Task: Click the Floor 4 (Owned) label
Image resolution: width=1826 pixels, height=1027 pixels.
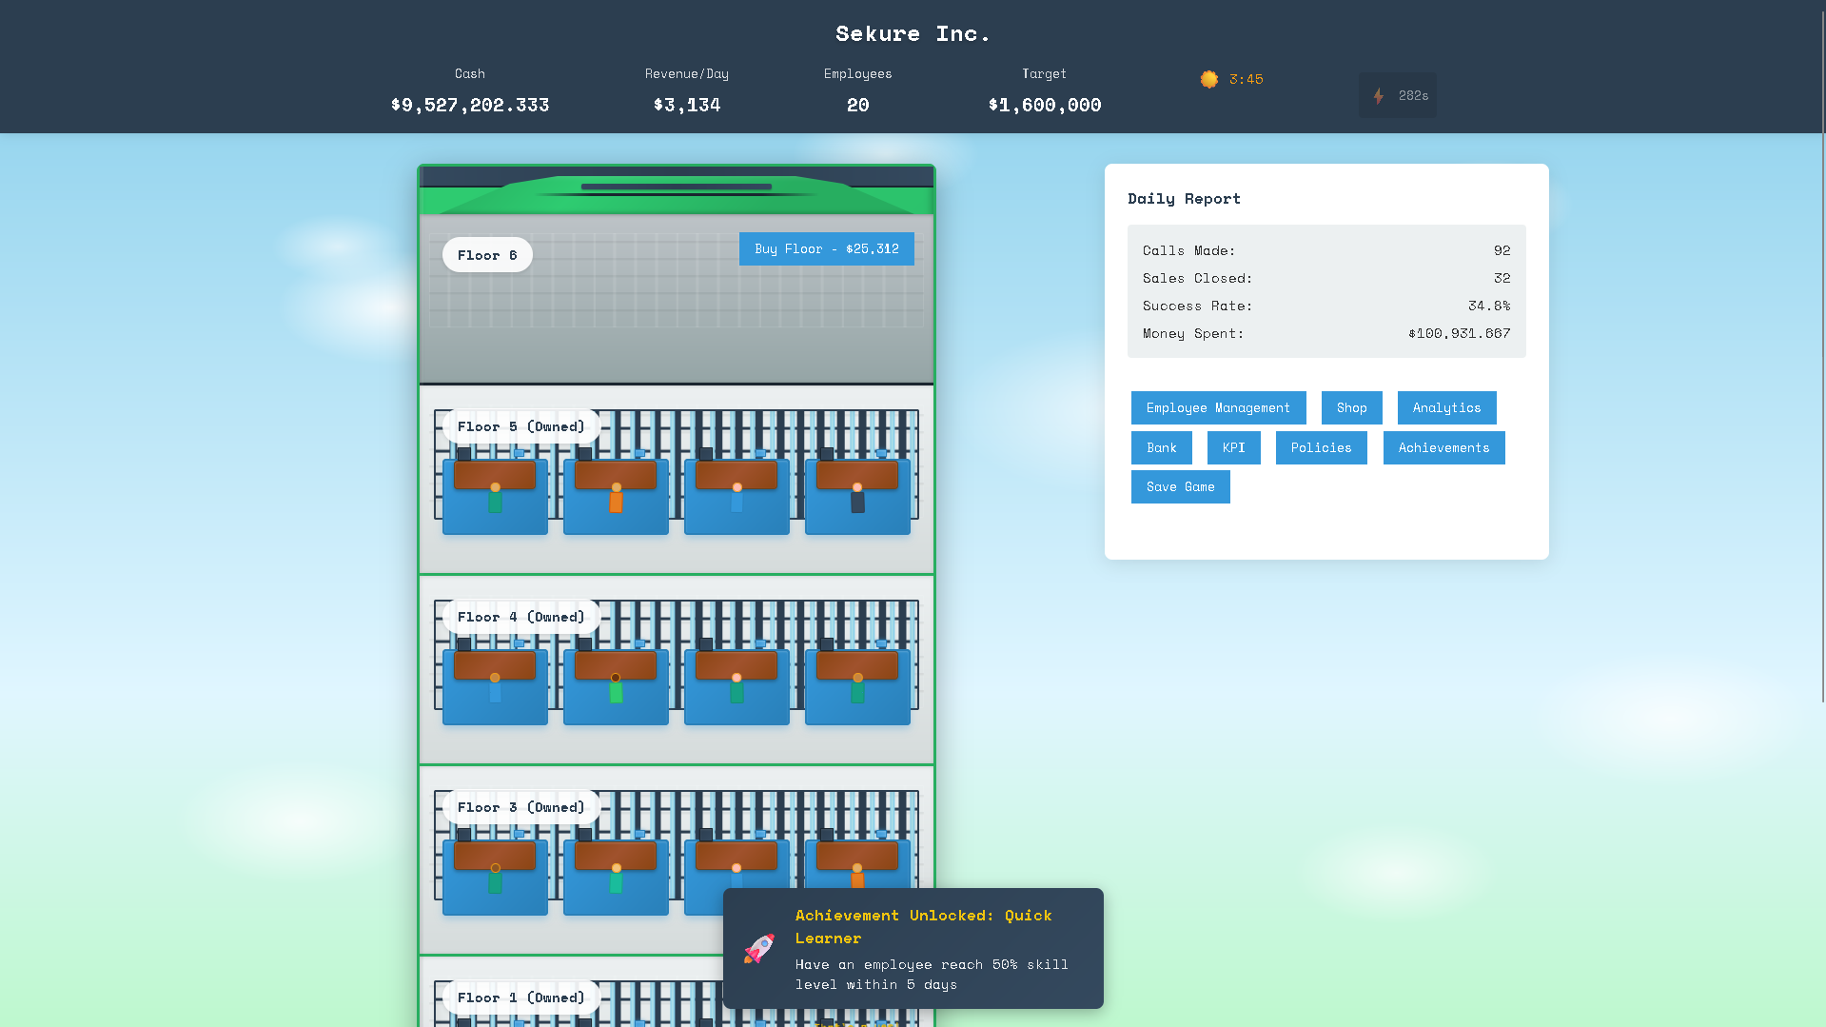Action: click(x=520, y=617)
